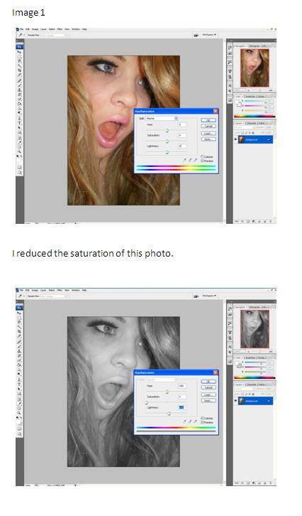302x516 pixels.
Task: Enable Colorize in the color screenshot's Hue/Saturation dialog
Action: pyautogui.click(x=203, y=156)
